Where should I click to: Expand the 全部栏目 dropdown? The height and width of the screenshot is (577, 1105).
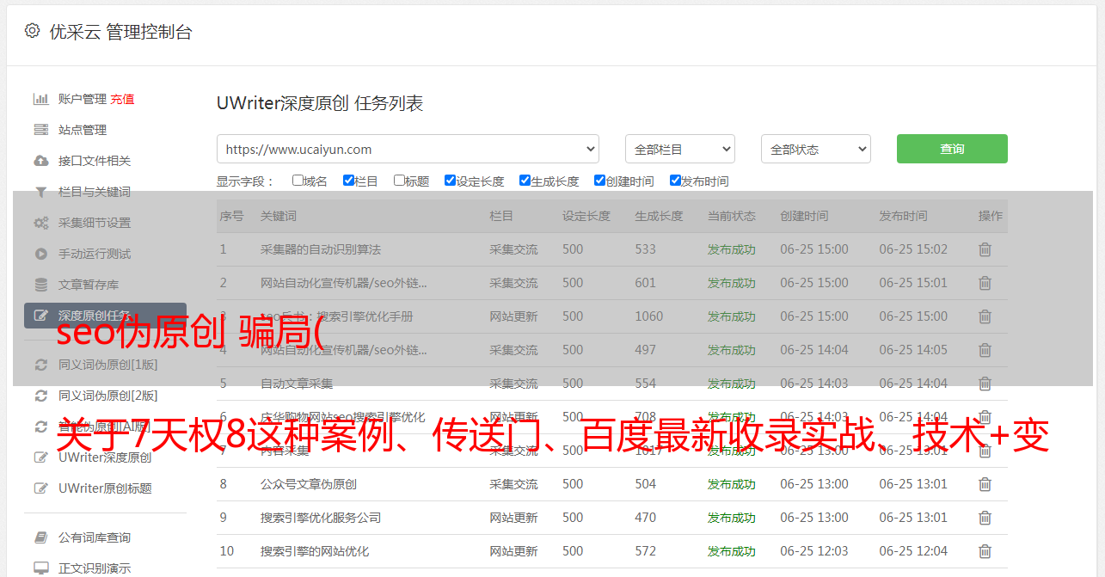pos(679,149)
